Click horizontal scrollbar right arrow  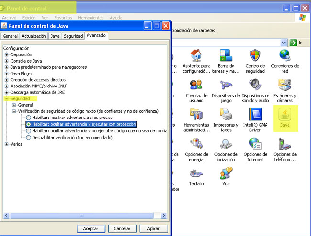tap(164, 215)
